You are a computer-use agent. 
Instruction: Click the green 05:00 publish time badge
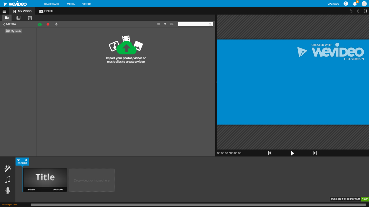(x=365, y=199)
